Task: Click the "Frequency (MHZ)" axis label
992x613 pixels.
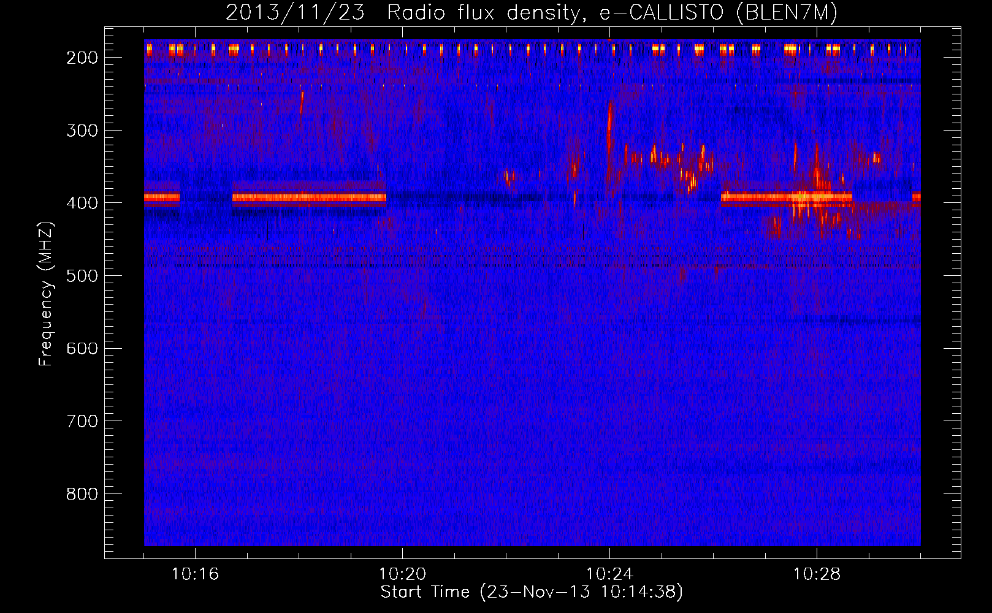Action: (46, 294)
